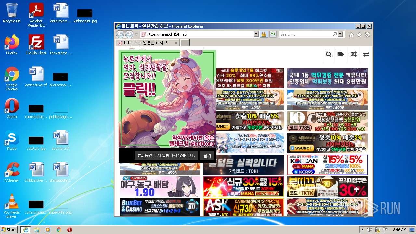Open IE Tools gear menu
The image size is (416, 234).
(367, 35)
